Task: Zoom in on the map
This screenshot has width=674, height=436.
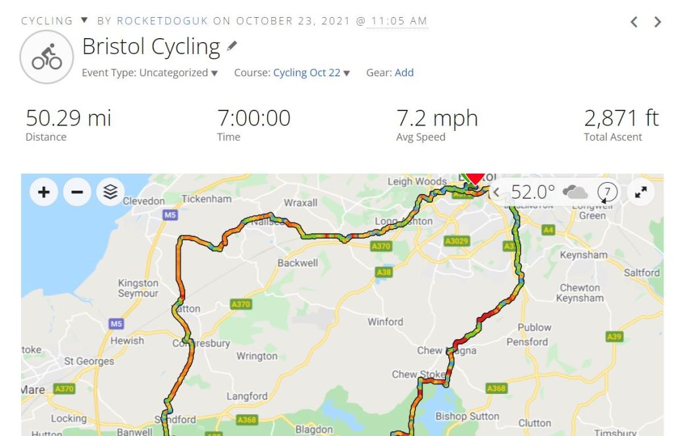Action: pos(43,192)
